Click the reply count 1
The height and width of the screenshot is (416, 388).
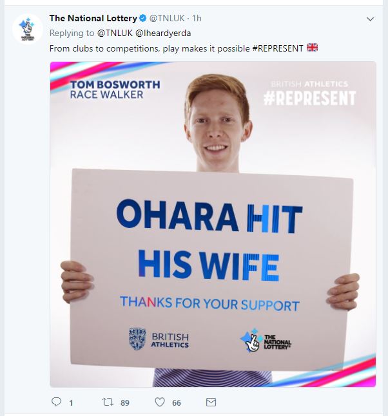[71, 403]
